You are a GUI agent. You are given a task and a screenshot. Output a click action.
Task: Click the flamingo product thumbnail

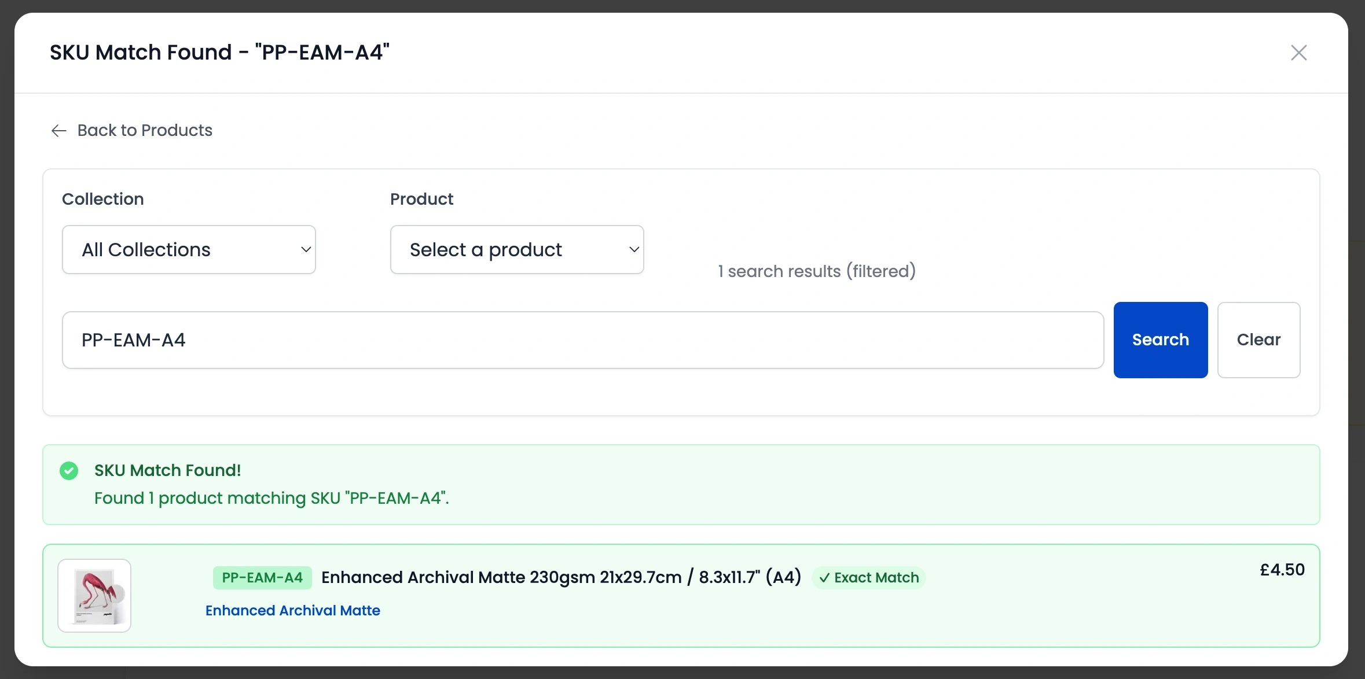(94, 595)
